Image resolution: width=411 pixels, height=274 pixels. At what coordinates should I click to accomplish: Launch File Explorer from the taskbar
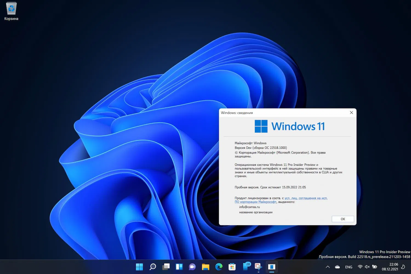(205, 267)
